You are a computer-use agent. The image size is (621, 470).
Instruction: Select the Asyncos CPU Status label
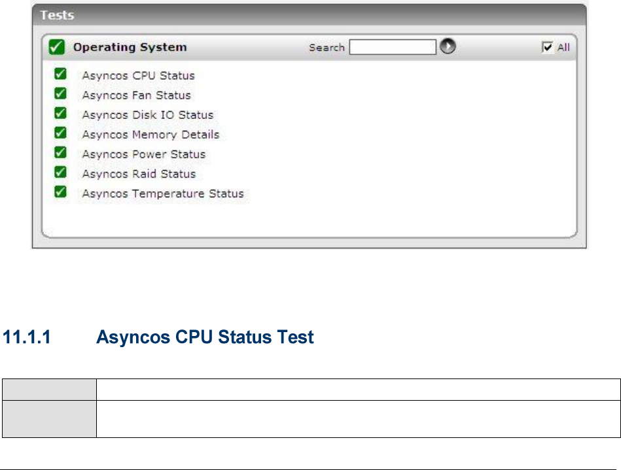[138, 76]
